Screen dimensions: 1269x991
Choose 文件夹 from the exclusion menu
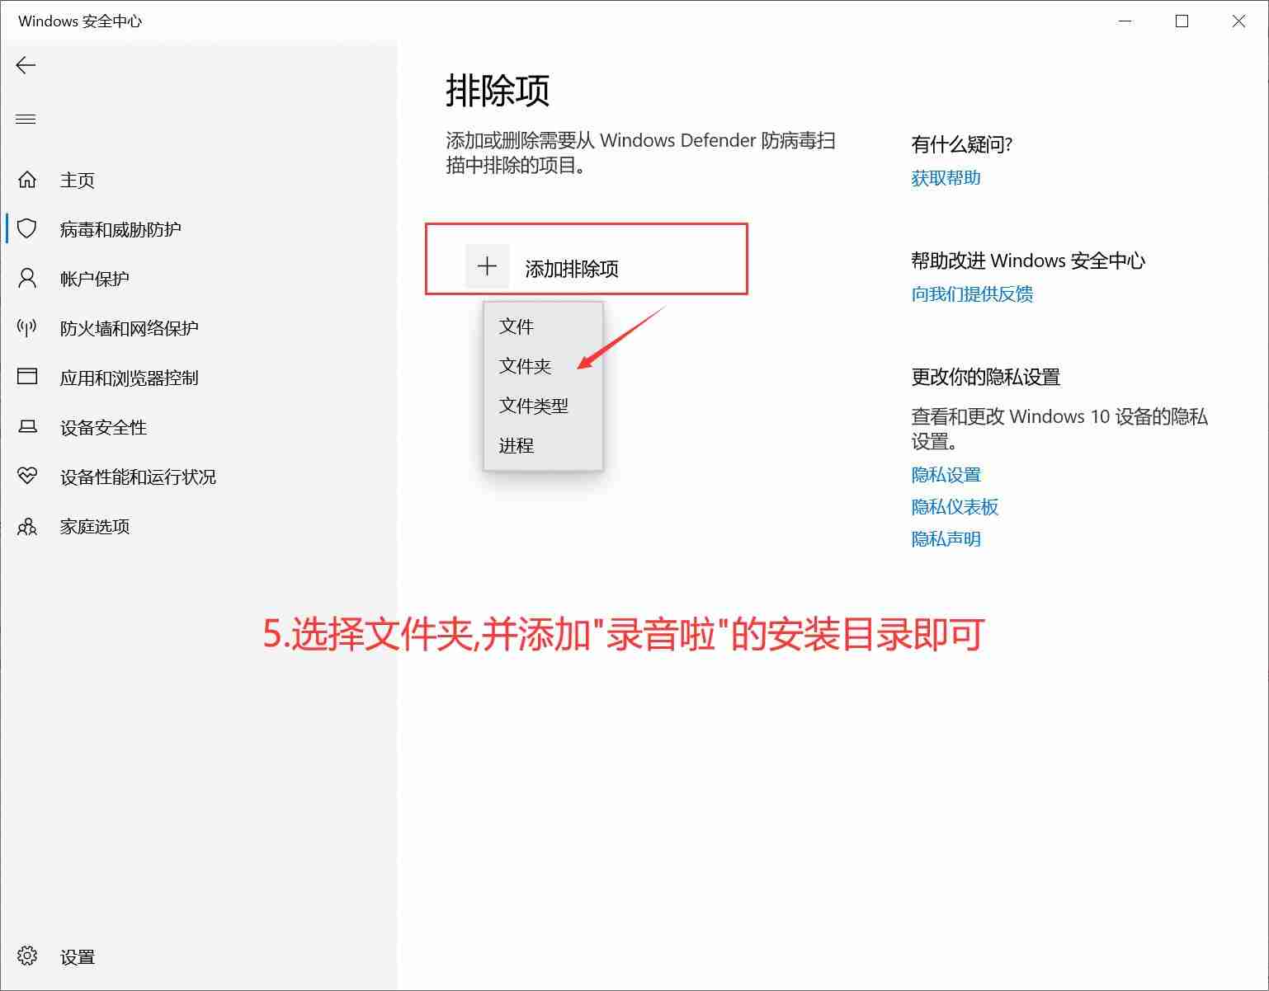[x=525, y=365]
